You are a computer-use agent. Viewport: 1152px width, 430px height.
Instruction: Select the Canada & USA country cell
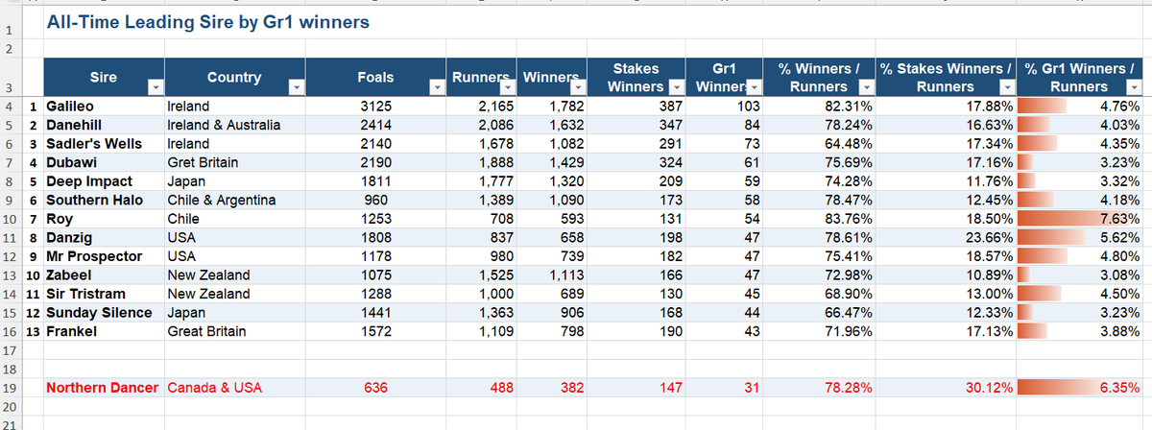(x=235, y=389)
